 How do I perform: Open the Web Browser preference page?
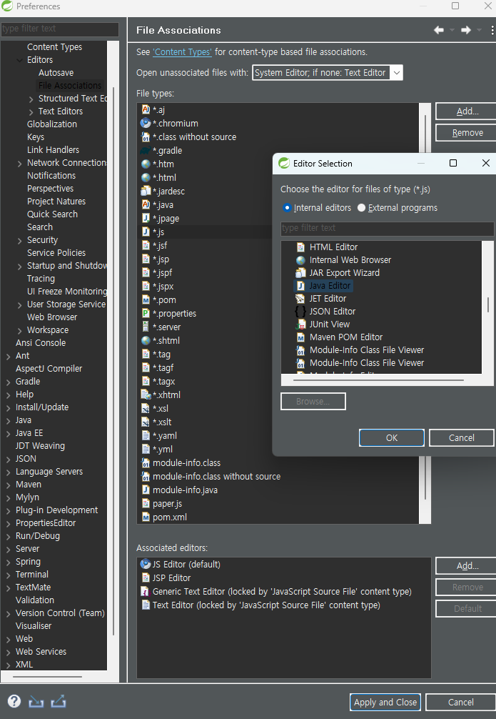point(52,317)
